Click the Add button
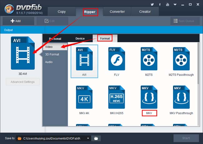Viewport: 203px width, 144px height. click(x=18, y=21)
